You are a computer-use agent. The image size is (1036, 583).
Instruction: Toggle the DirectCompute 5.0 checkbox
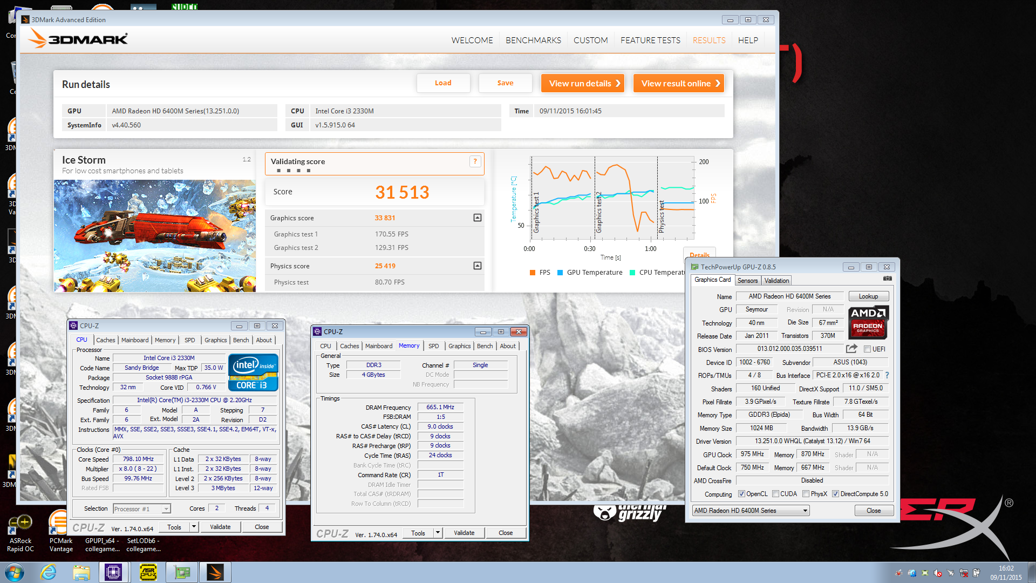pyautogui.click(x=835, y=493)
